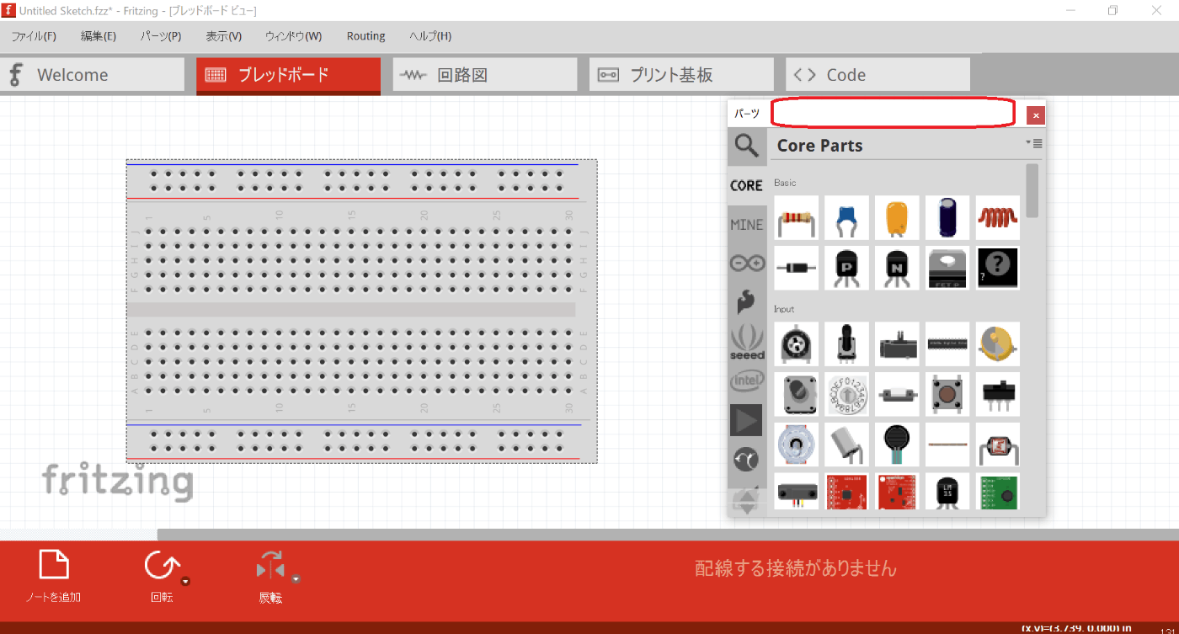Select the dark electrolytic capacitor part
Screen dimensions: 1179x634
click(x=947, y=218)
